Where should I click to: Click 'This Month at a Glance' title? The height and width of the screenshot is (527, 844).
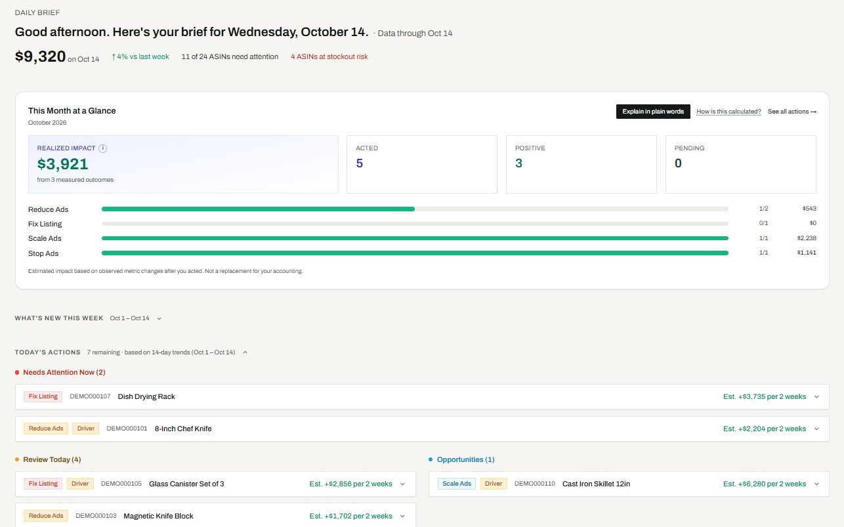tap(72, 111)
